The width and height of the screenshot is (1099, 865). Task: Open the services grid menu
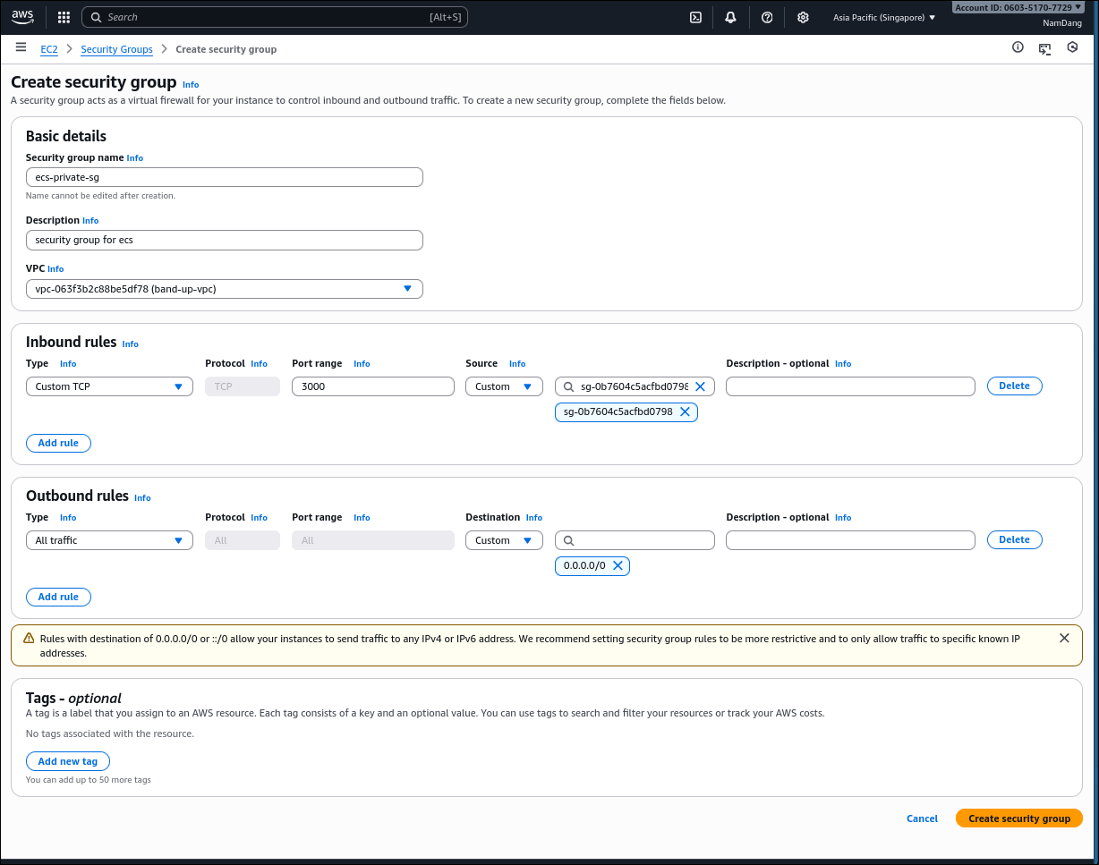pyautogui.click(x=63, y=16)
